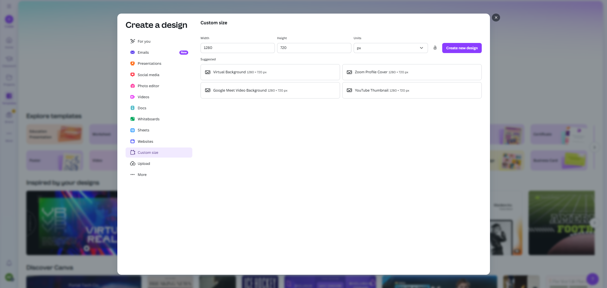The width and height of the screenshot is (607, 288).
Task: Click the "Create a design" title
Action: pyautogui.click(x=156, y=25)
